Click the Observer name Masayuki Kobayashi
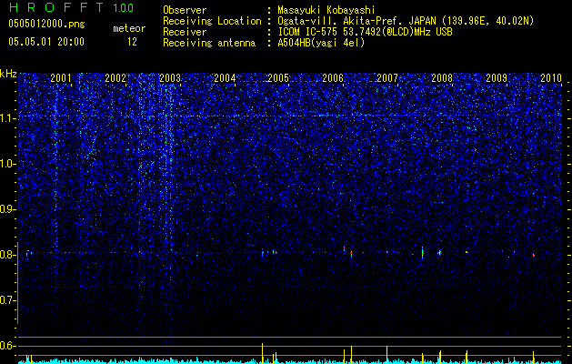572x364 pixels. (326, 10)
